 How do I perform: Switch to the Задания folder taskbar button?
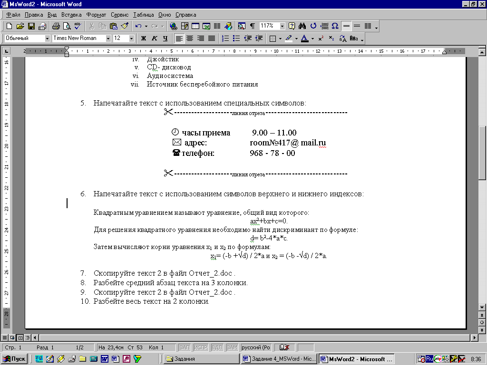click(x=201, y=359)
